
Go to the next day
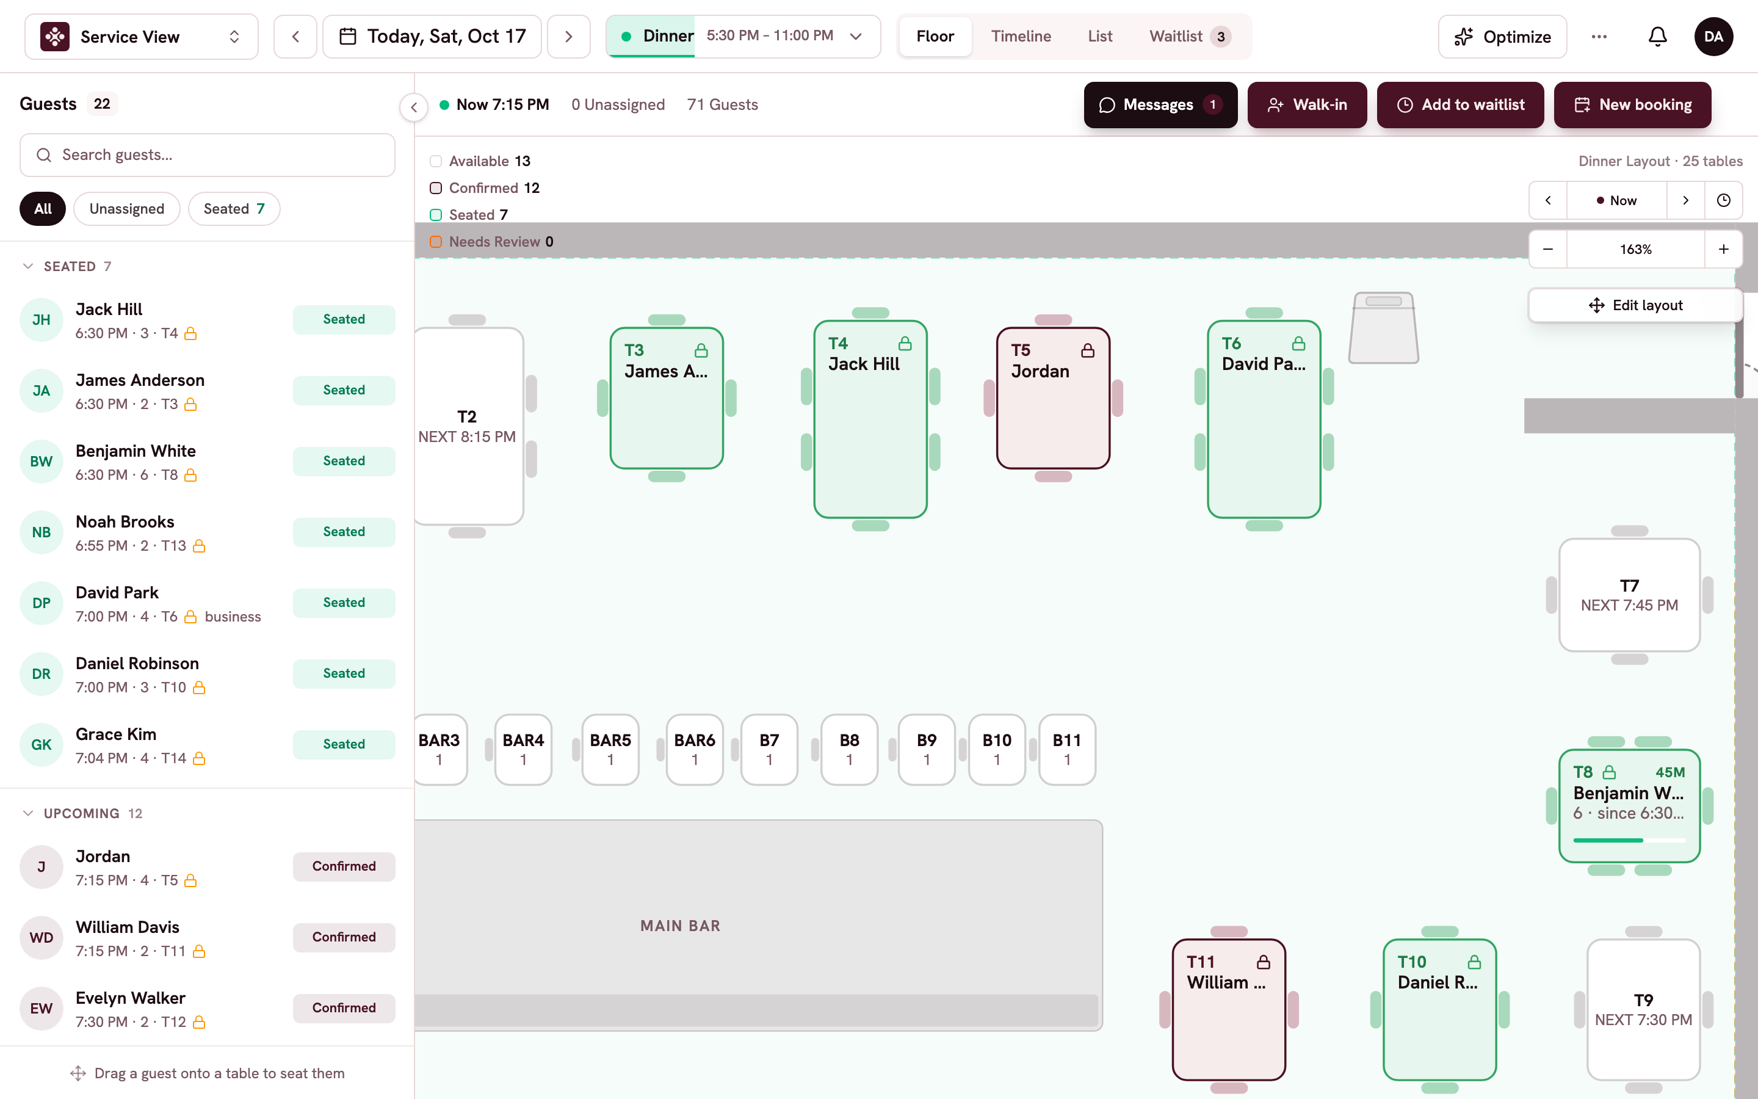tap(568, 37)
